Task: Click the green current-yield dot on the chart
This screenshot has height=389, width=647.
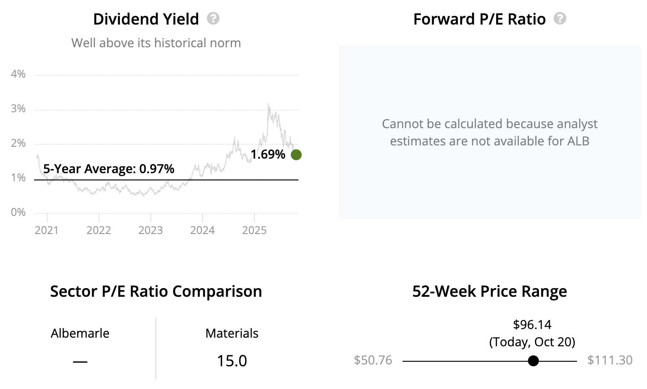Action: [x=296, y=155]
